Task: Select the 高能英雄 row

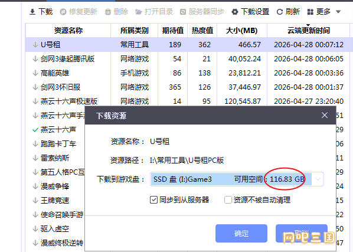Action: point(188,73)
